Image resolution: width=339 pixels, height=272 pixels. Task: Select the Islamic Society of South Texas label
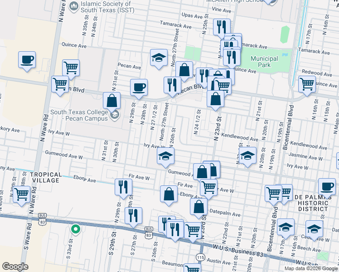point(107,7)
